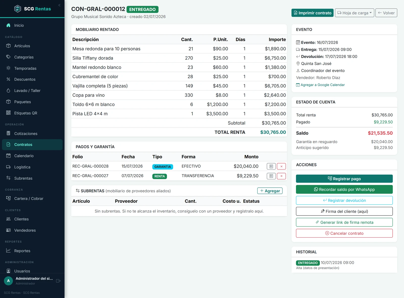Click the Subrentas swap-arrows icon
The width and height of the screenshot is (404, 298).
(8, 178)
